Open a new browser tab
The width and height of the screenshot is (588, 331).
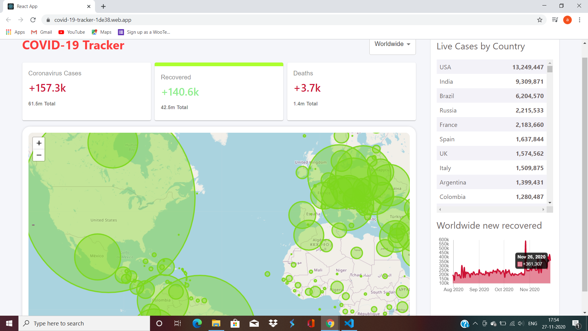104,6
